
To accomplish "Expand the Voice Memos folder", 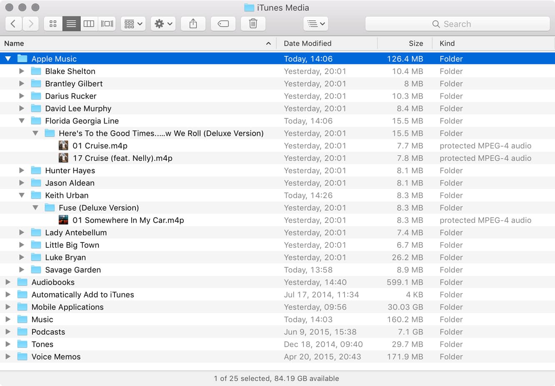I will tap(8, 357).
